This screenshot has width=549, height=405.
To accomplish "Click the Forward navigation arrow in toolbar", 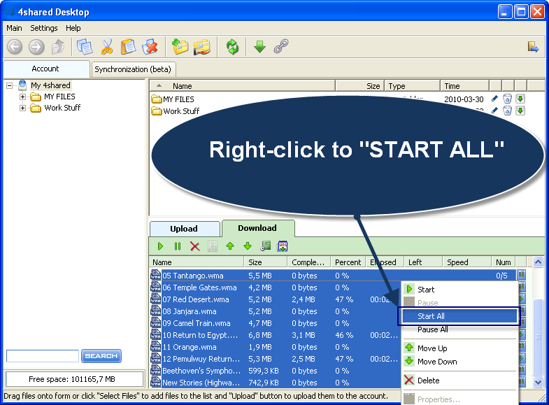I will [x=36, y=47].
